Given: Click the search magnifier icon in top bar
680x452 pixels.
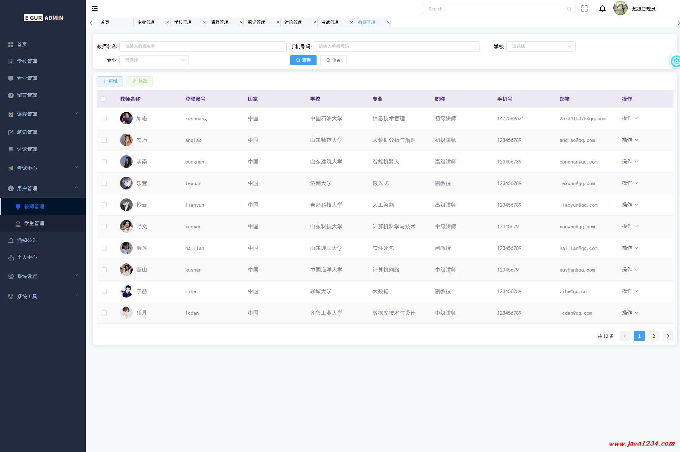Looking at the screenshot, I should [569, 9].
